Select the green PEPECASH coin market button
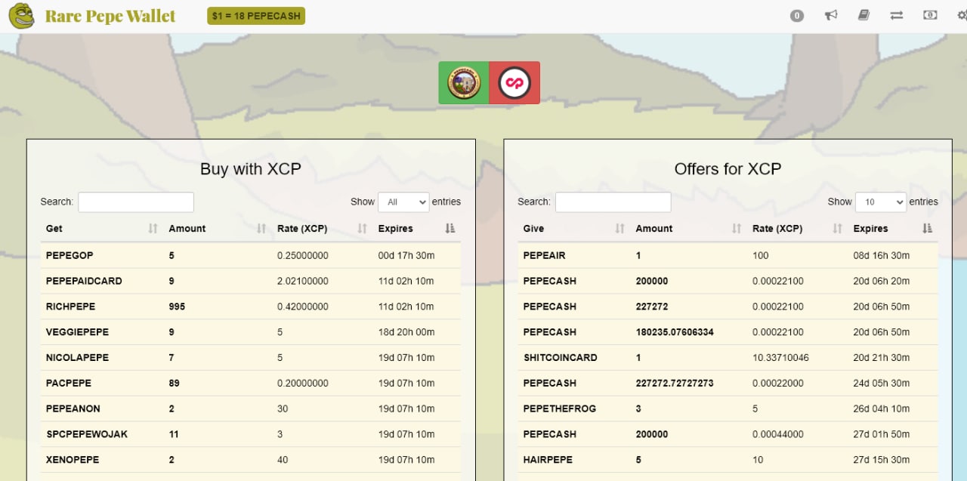The image size is (967, 481). point(464,82)
